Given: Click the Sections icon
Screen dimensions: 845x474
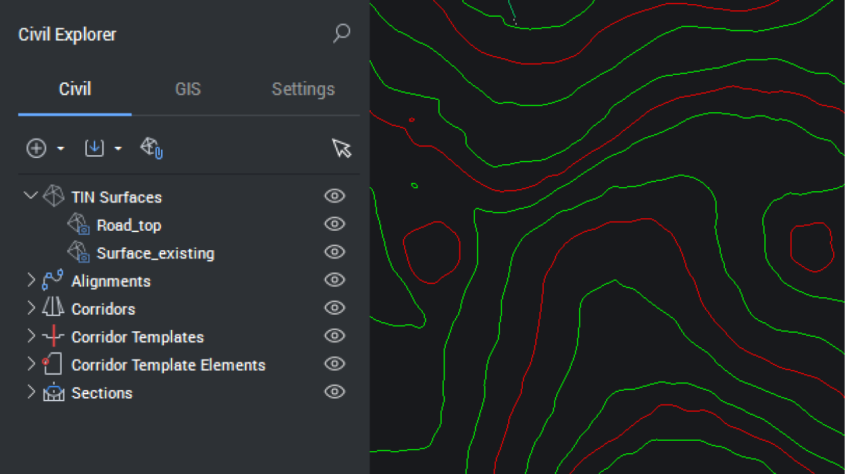Looking at the screenshot, I should 53,392.
